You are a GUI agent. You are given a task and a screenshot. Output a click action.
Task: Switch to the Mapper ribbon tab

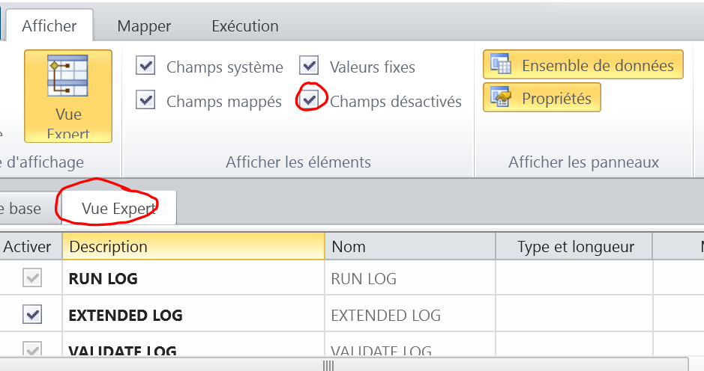pos(144,26)
